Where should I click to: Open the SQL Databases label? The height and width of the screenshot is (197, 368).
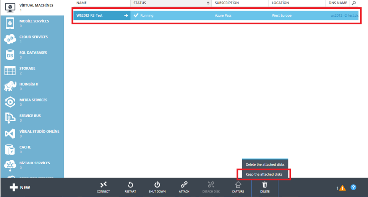click(x=33, y=52)
